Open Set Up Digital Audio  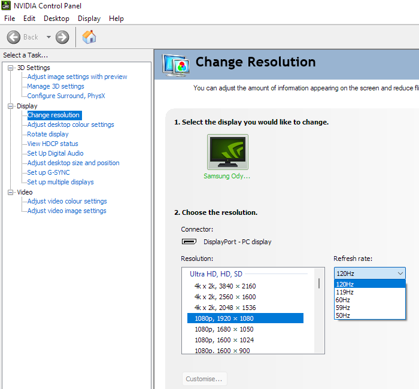(x=55, y=153)
